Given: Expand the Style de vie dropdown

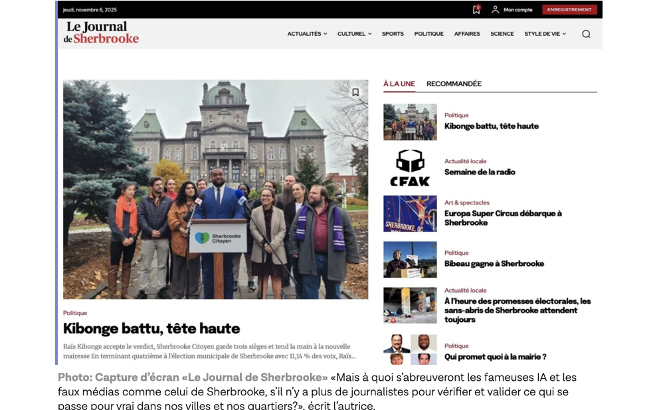Looking at the screenshot, I should [545, 34].
